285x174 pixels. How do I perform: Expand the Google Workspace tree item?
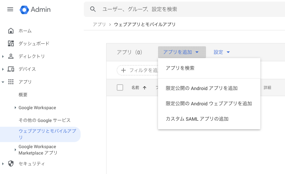[x=15, y=108]
